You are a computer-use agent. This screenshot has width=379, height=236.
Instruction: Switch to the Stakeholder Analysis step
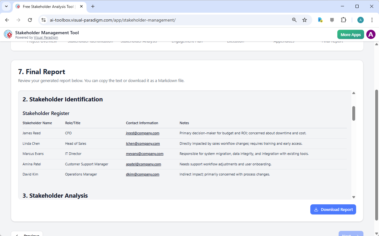coord(139,41)
